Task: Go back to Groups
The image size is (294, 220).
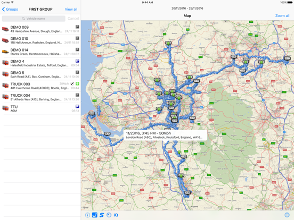Action: (x=10, y=9)
